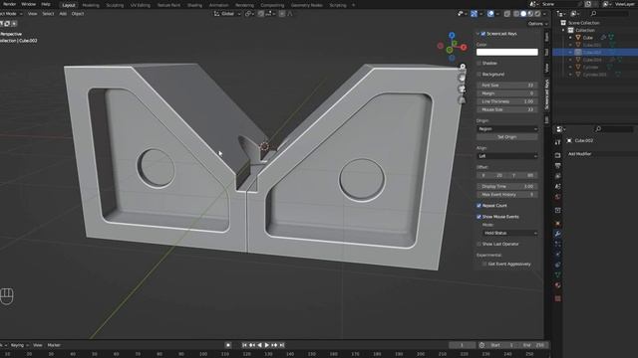Switch to the Shading workspace tab

coord(194,5)
